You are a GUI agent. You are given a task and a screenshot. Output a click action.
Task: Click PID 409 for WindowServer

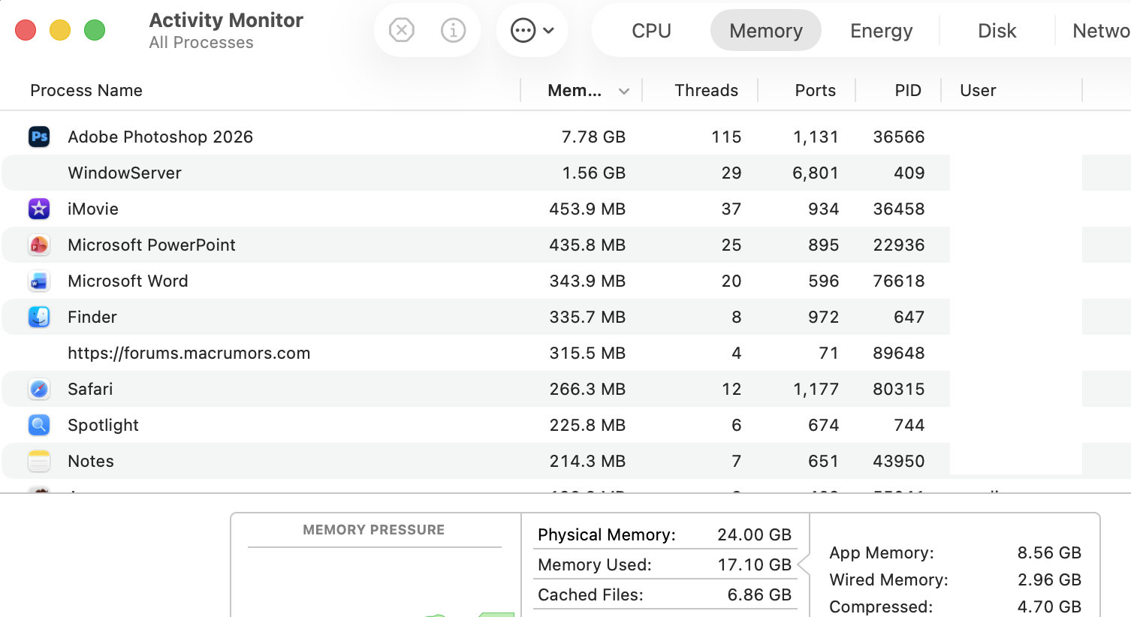tap(909, 173)
